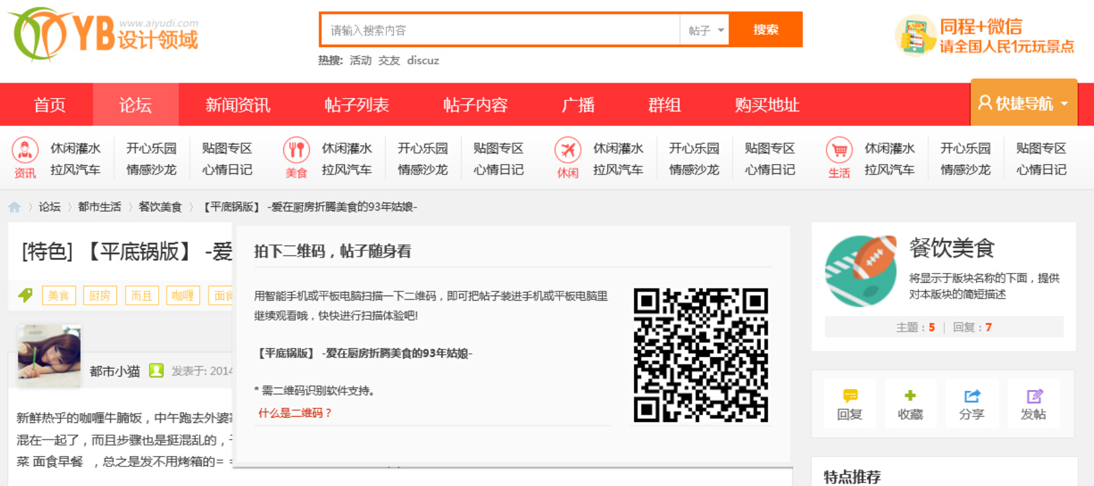The height and width of the screenshot is (486, 1094).
Task: Click the 而且 post tag
Action: [x=141, y=296]
